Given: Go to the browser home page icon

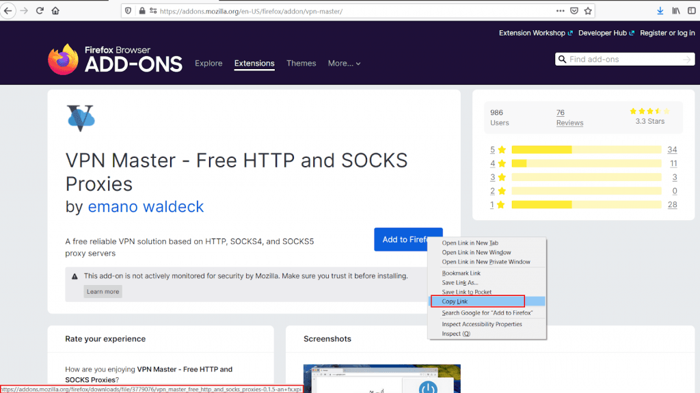Looking at the screenshot, I should click(55, 11).
